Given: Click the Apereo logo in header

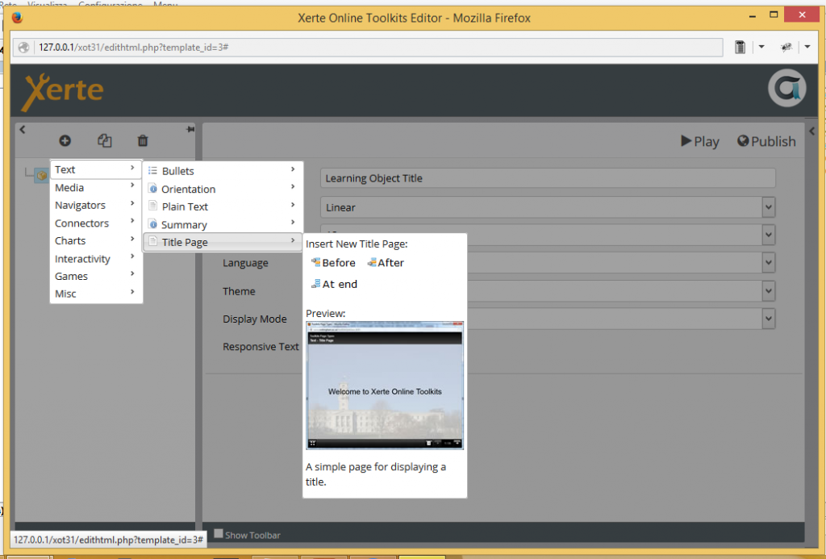Looking at the screenshot, I should (786, 88).
